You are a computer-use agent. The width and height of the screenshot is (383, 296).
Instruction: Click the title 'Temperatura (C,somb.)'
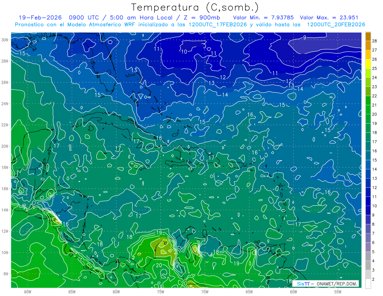pyautogui.click(x=195, y=7)
